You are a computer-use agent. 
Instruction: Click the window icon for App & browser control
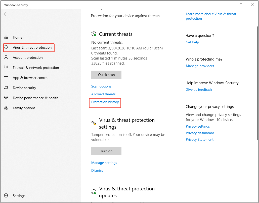point(6,77)
